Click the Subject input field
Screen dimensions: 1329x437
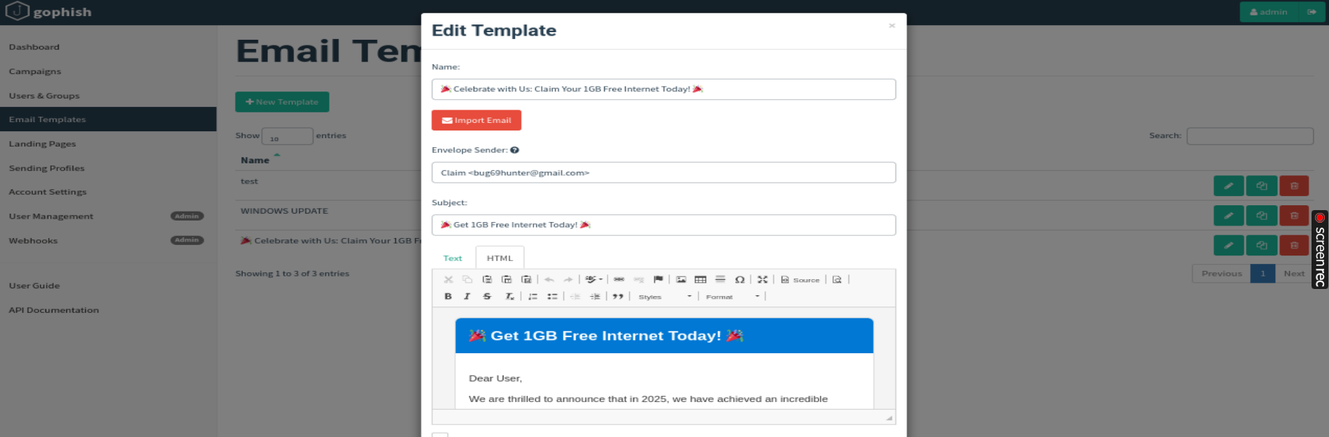coord(663,225)
